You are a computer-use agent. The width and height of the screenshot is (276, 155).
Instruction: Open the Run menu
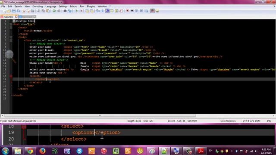[x=82, y=6]
